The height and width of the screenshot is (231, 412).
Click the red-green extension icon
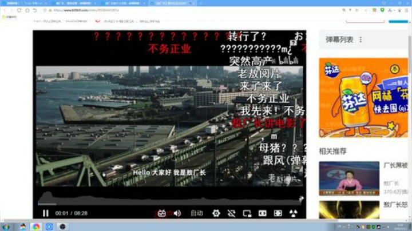click(374, 10)
